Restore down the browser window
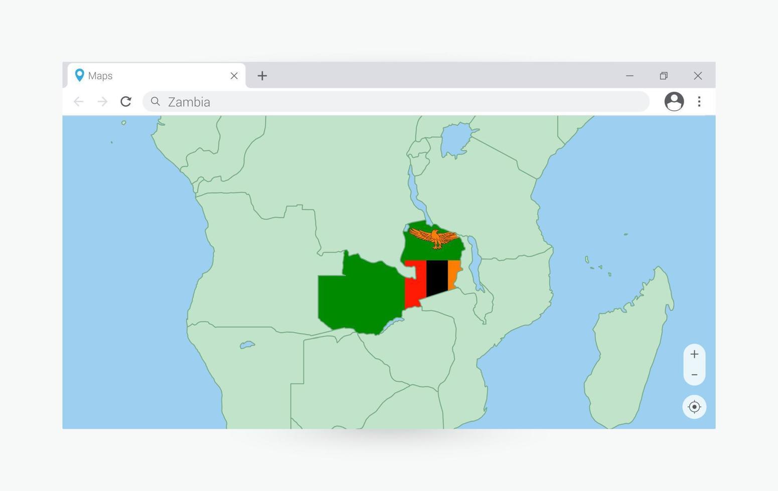Image resolution: width=778 pixels, height=491 pixels. click(664, 76)
